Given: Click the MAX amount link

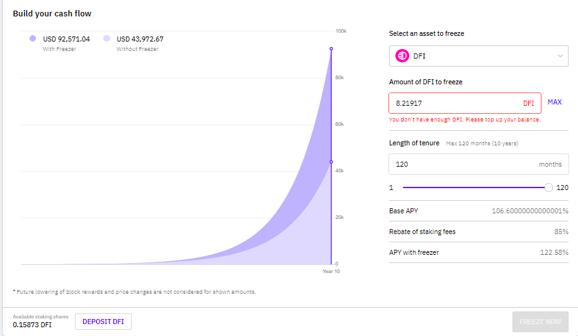Looking at the screenshot, I should pos(555,102).
